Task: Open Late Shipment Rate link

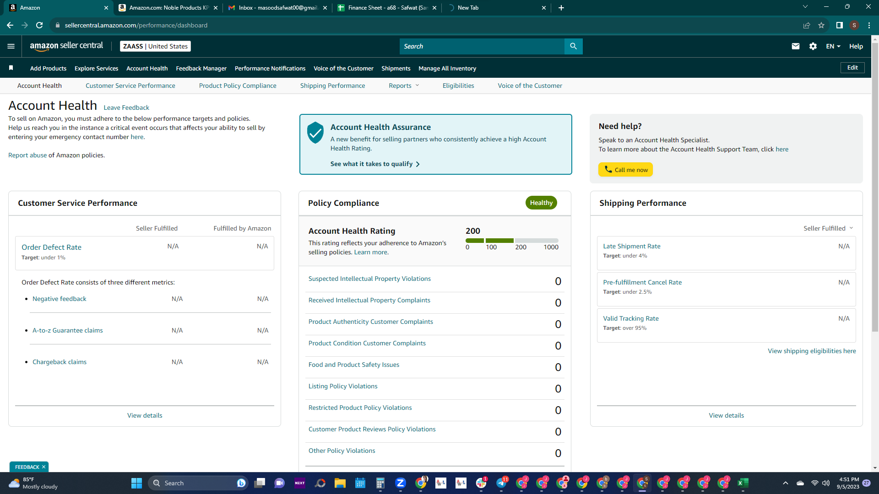Action: pos(632,246)
